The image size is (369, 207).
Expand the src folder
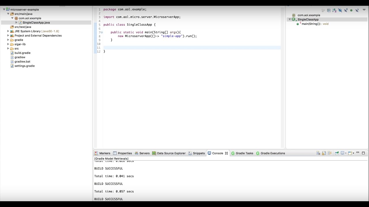[x=8, y=48]
